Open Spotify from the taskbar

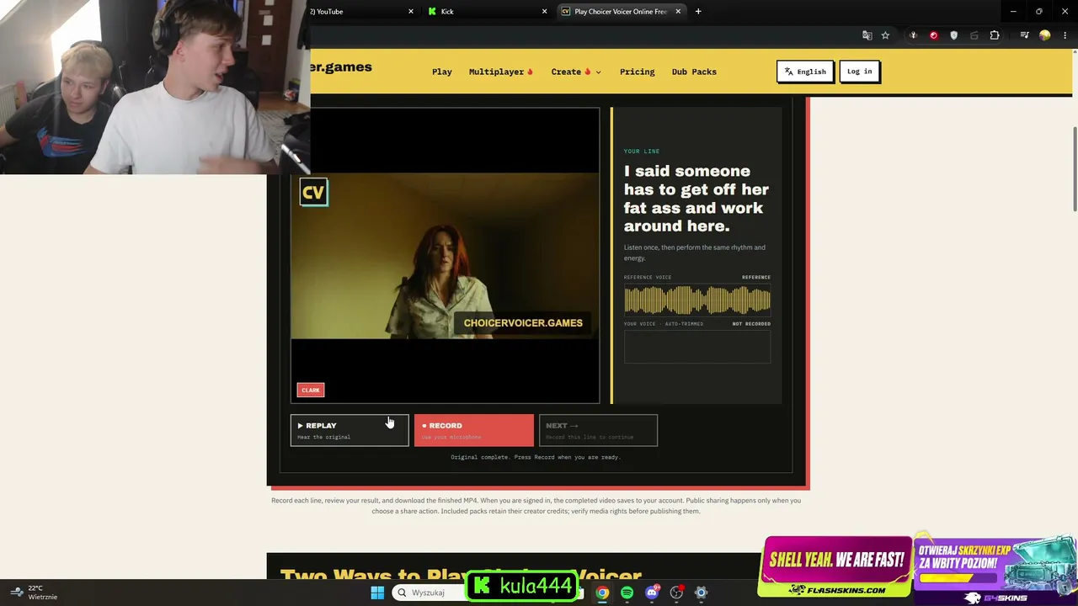click(x=627, y=593)
